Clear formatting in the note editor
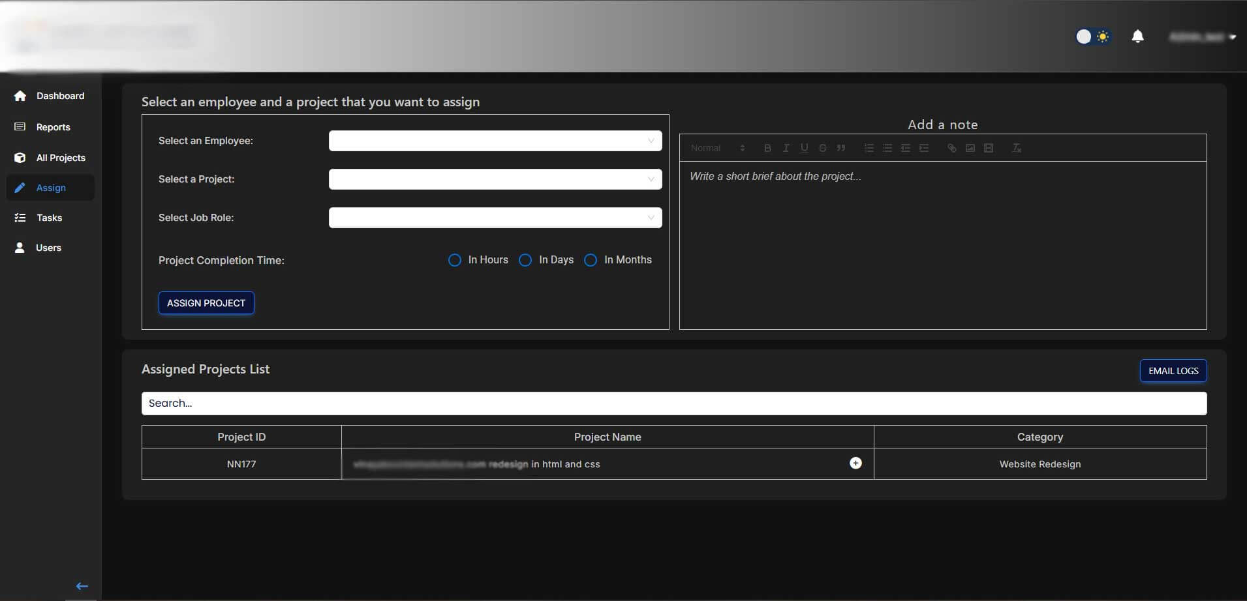 1016,148
